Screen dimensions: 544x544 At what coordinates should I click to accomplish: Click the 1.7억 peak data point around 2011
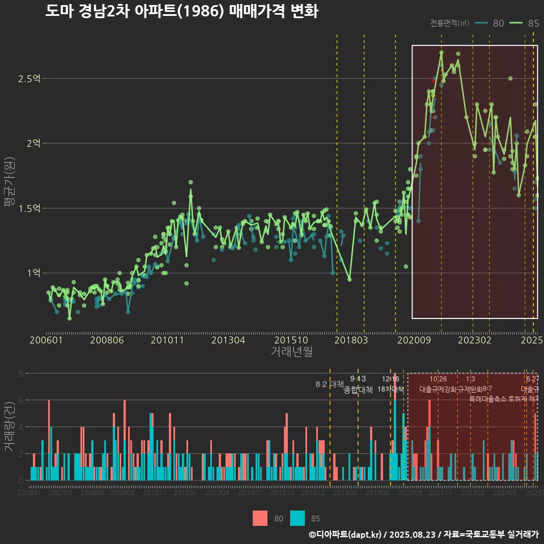point(190,182)
